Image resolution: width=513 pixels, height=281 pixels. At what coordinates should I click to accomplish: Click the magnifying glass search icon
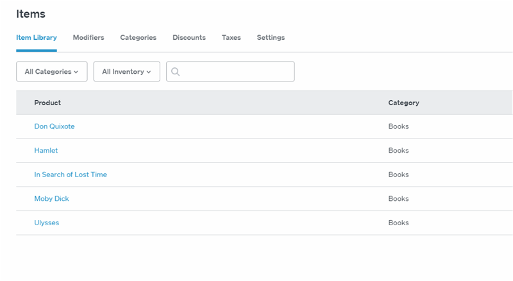[175, 72]
